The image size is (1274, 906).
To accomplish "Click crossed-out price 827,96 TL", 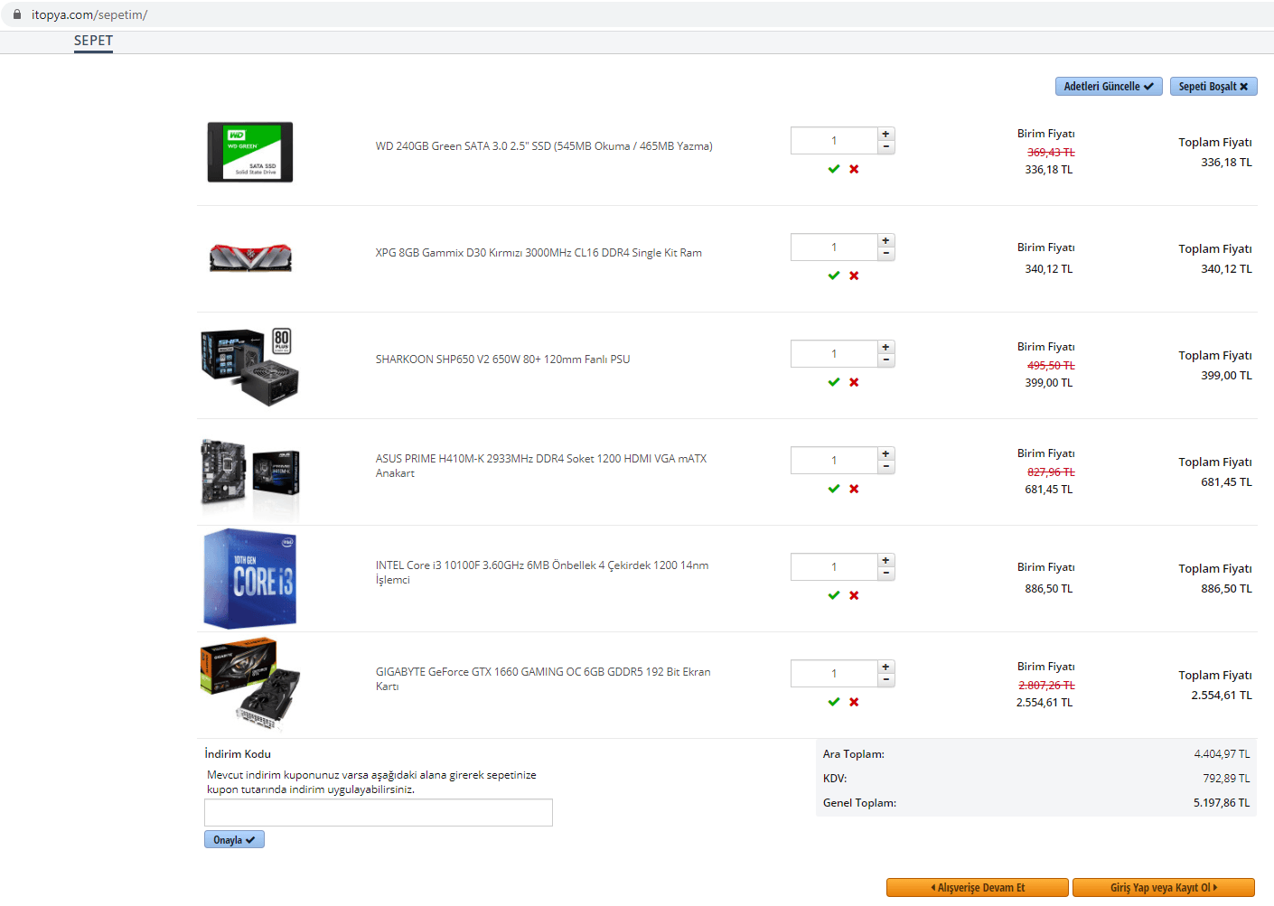I will (1051, 472).
